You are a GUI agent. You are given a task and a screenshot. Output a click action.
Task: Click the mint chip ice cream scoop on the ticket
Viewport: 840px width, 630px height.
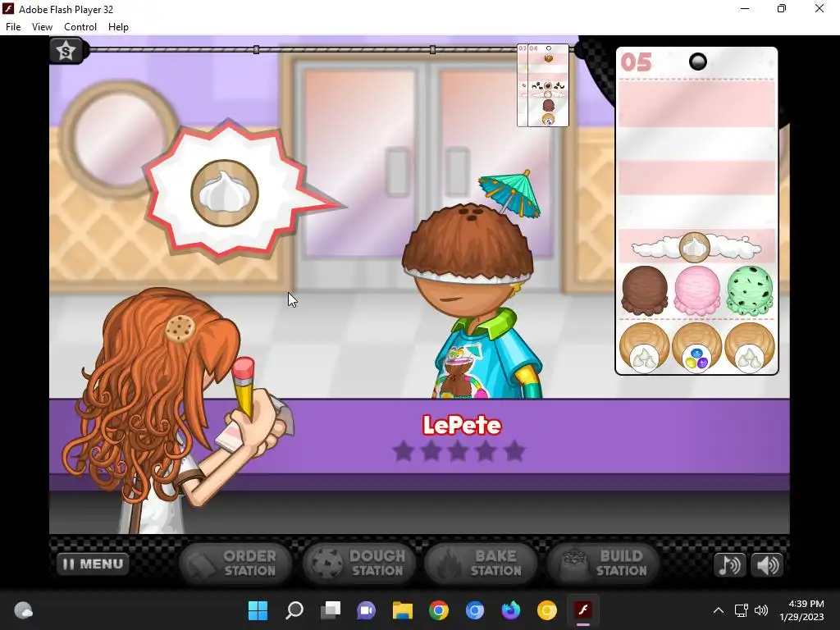(750, 290)
